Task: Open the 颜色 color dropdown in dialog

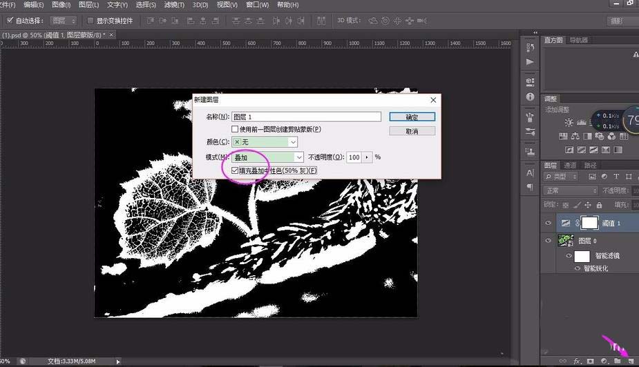Action: 265,142
